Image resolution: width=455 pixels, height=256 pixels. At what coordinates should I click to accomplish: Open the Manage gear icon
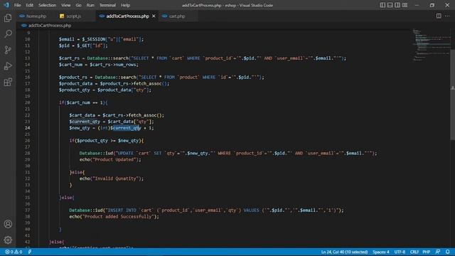point(8,240)
